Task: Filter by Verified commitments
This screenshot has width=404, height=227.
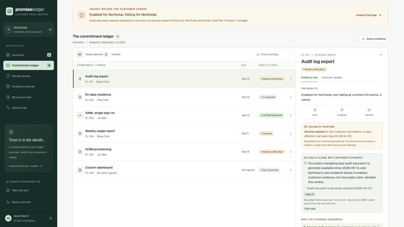Action: (116, 54)
